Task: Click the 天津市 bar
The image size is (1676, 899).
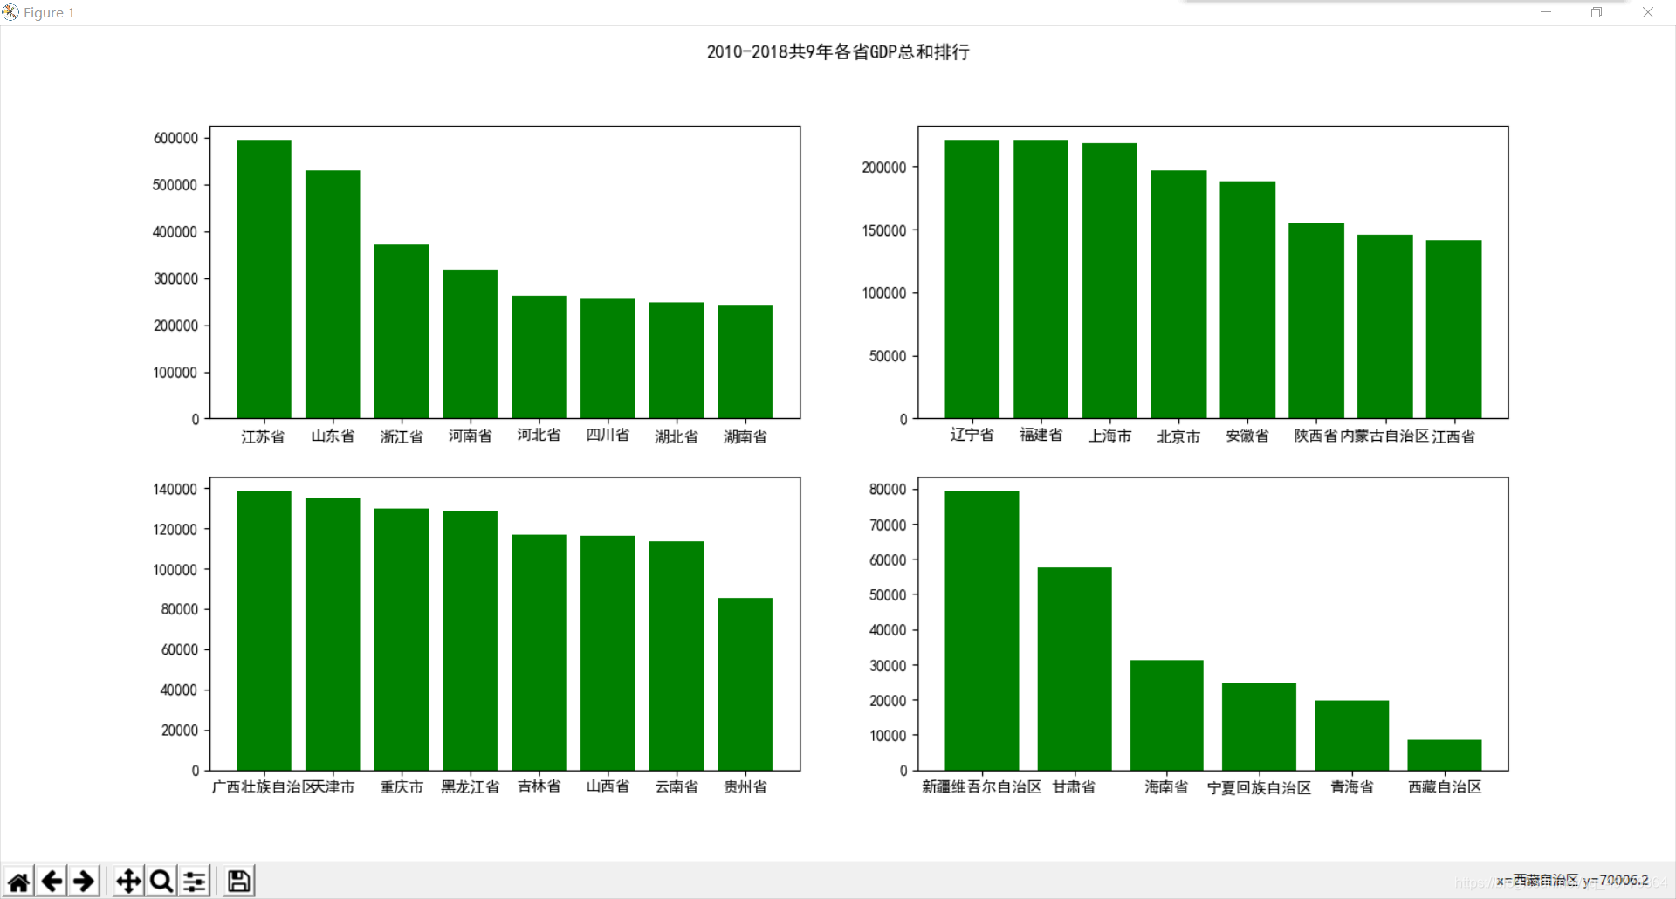Action: click(x=333, y=634)
